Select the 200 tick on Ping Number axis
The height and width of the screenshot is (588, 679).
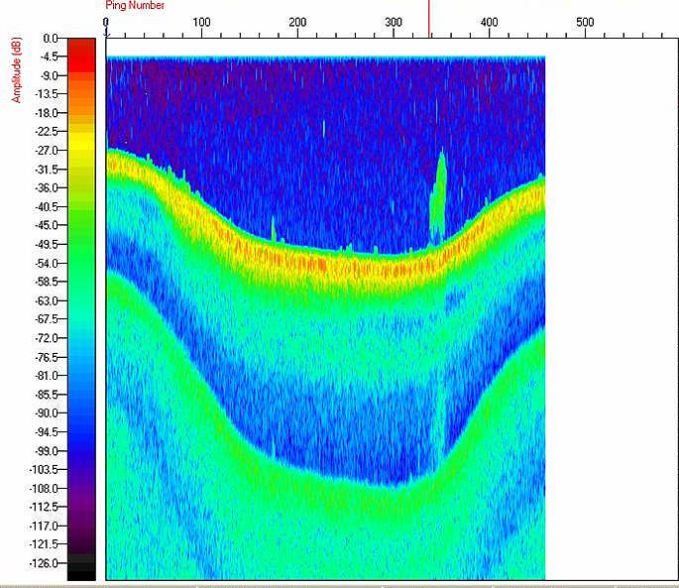click(x=297, y=21)
